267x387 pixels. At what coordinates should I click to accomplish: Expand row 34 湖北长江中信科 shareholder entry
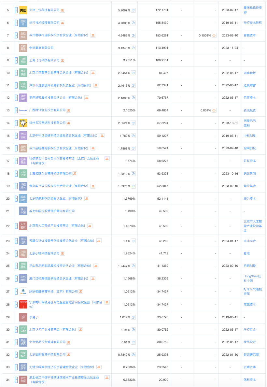[16, 380]
